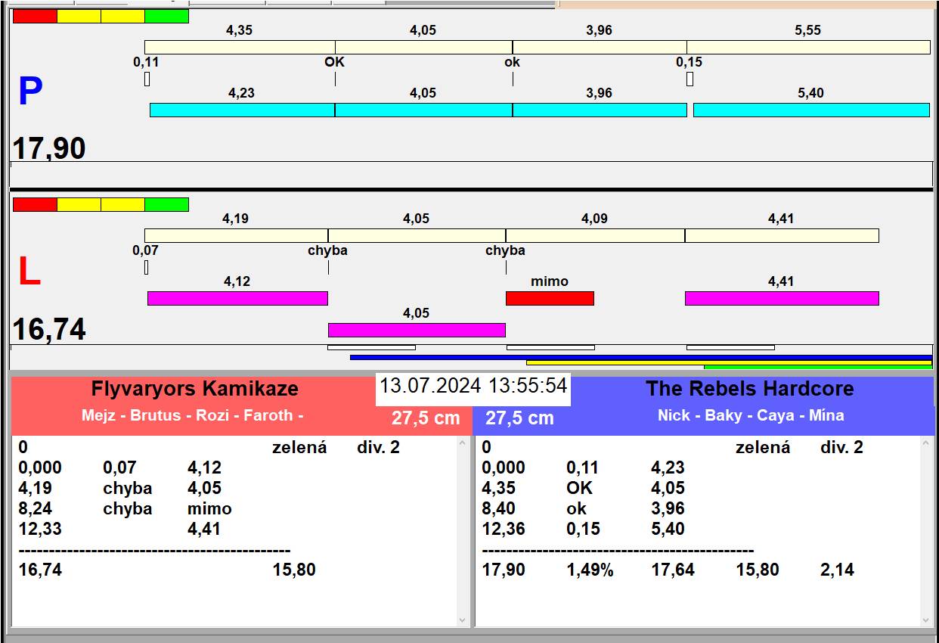The width and height of the screenshot is (939, 643).
Task: Click the small 0,15 pass marker box
Action: pos(690,79)
